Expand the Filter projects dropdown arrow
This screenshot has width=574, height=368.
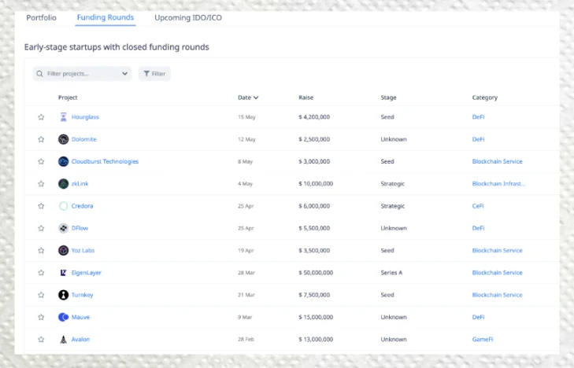124,74
